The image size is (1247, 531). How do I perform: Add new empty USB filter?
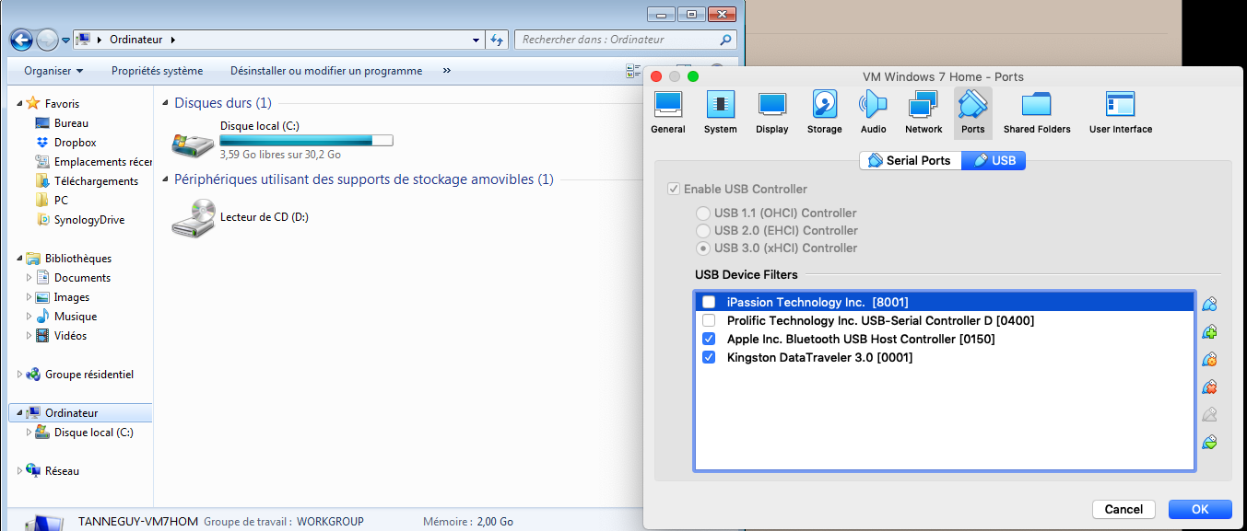(1210, 305)
